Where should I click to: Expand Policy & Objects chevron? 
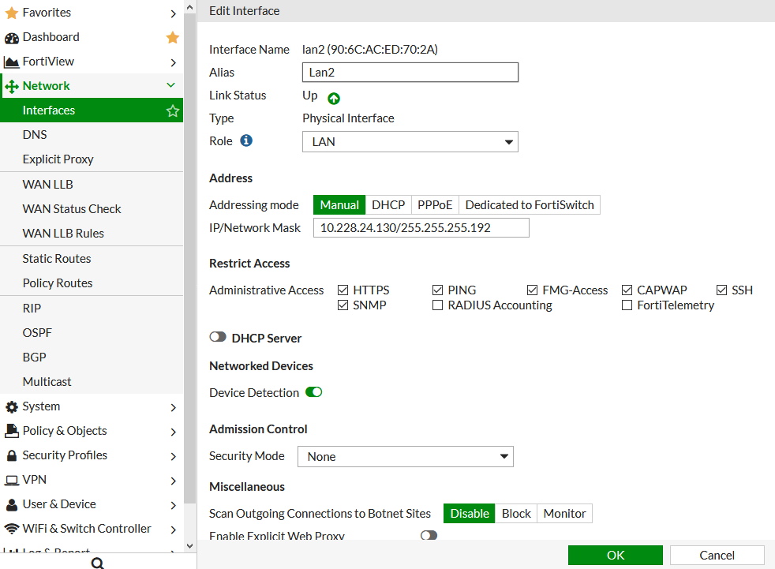pyautogui.click(x=173, y=432)
